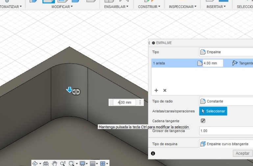
Task: Click the Empalme type icon in the Tipo field
Action: [203, 52]
